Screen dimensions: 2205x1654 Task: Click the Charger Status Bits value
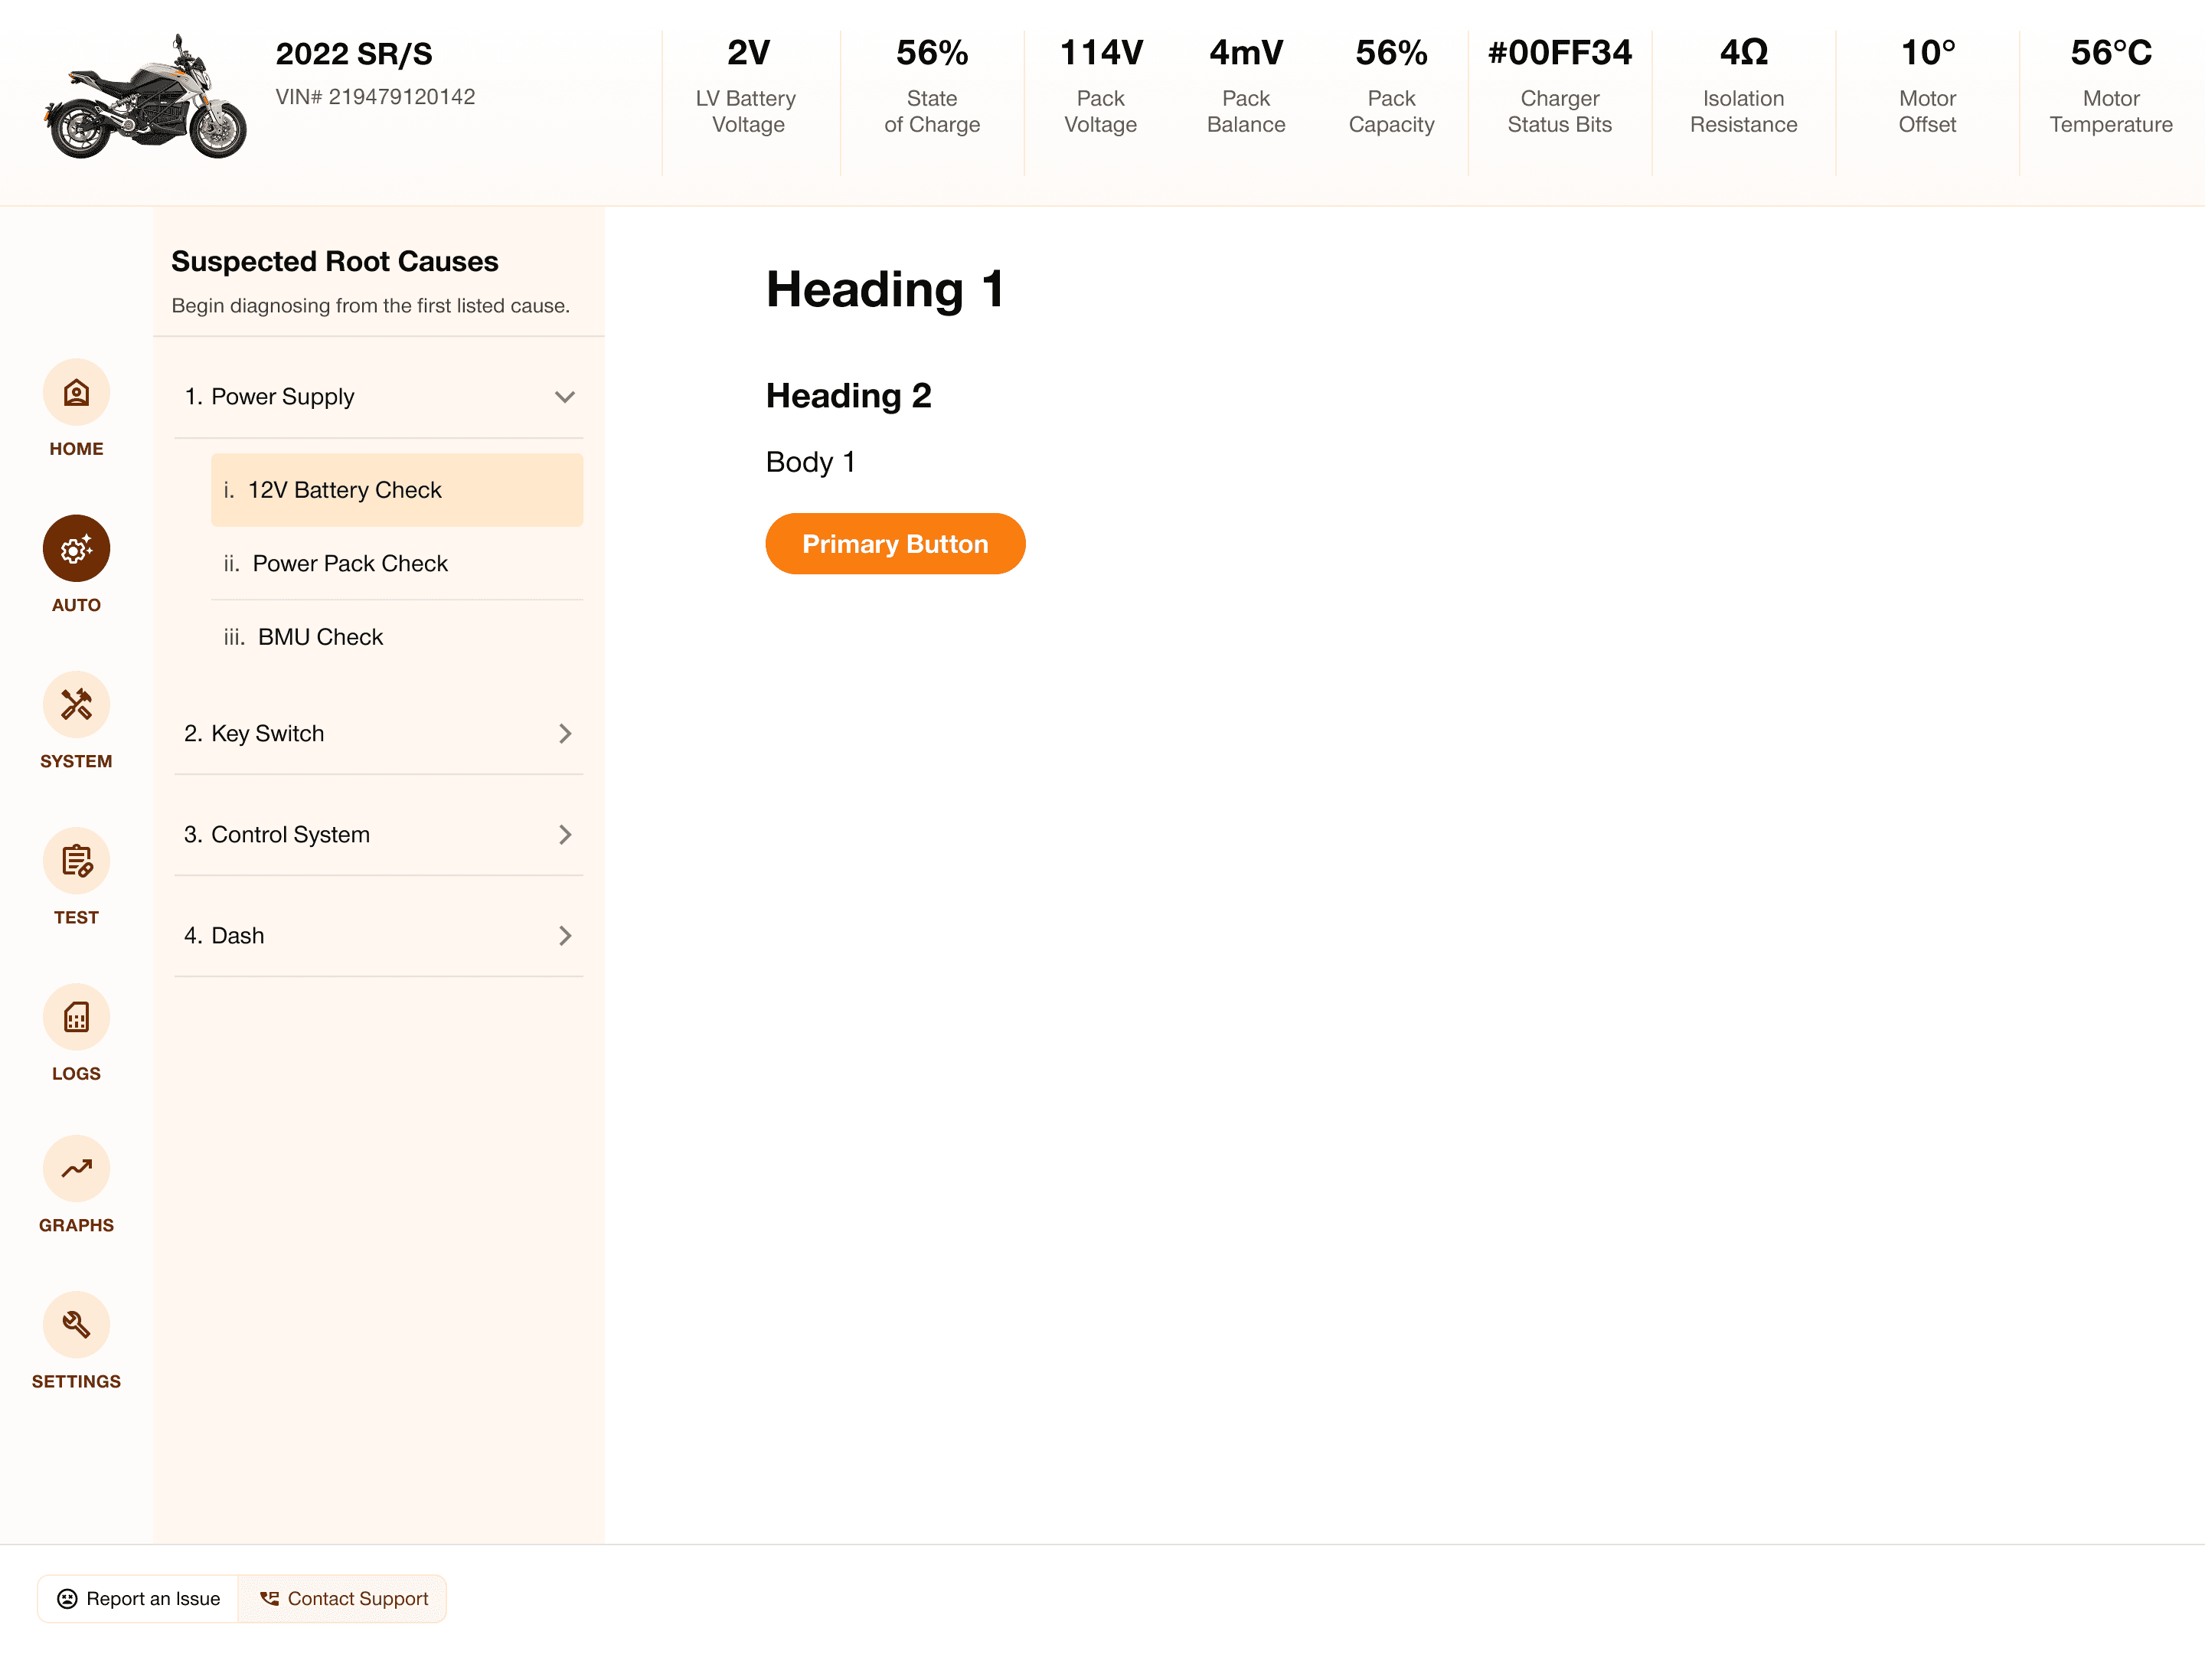(1559, 53)
